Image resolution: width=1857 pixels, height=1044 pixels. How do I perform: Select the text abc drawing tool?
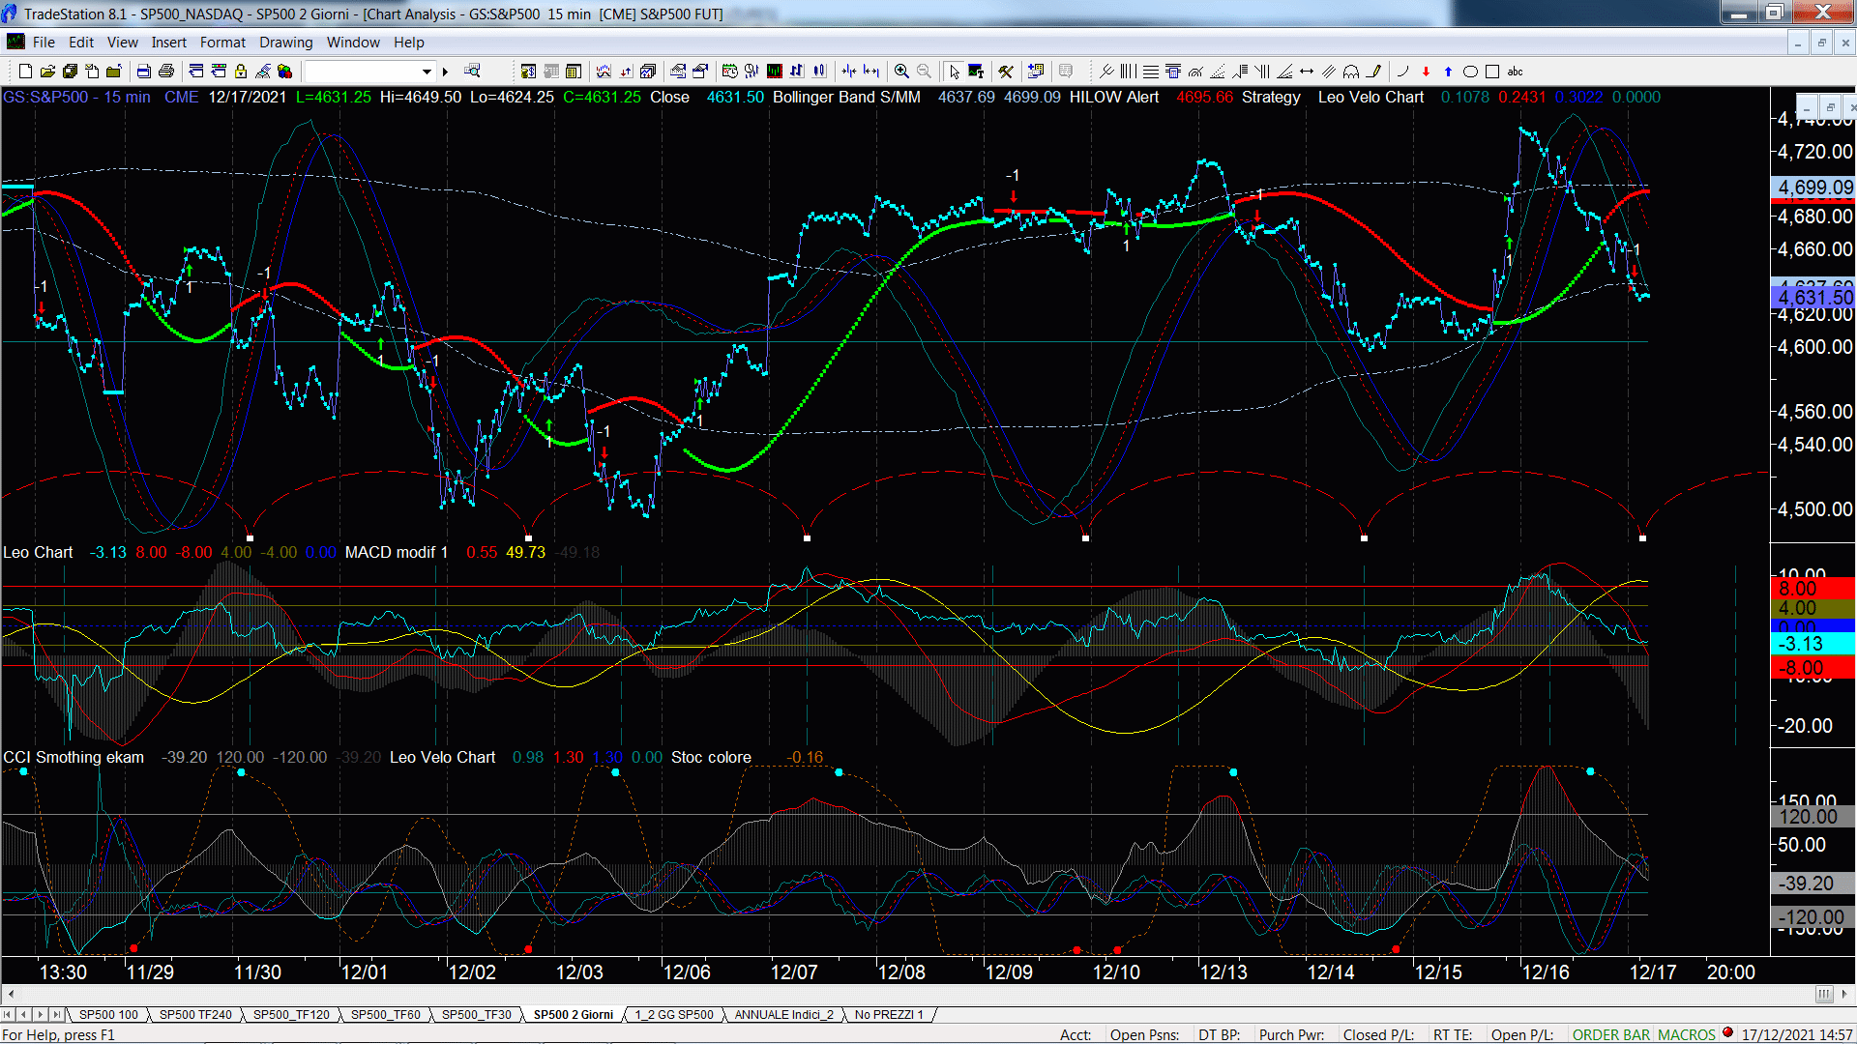(x=1515, y=72)
